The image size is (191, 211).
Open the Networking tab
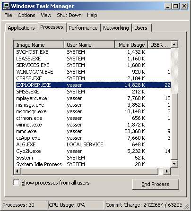coord(116,28)
